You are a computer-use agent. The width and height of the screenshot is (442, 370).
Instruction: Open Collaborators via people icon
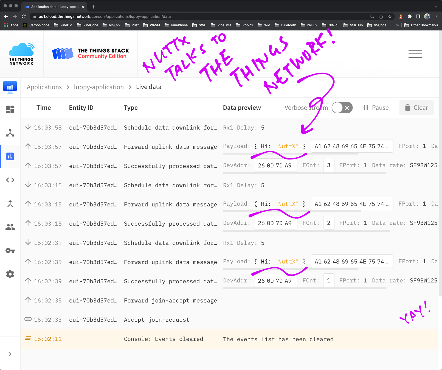[x=10, y=227]
